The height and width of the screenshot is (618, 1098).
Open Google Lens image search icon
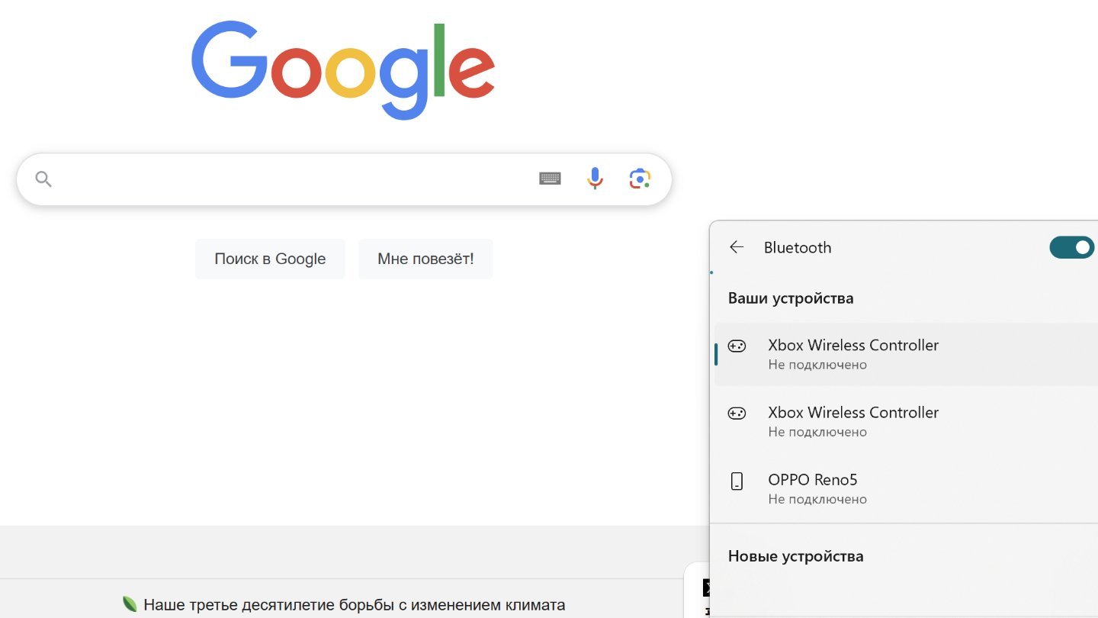tap(640, 179)
